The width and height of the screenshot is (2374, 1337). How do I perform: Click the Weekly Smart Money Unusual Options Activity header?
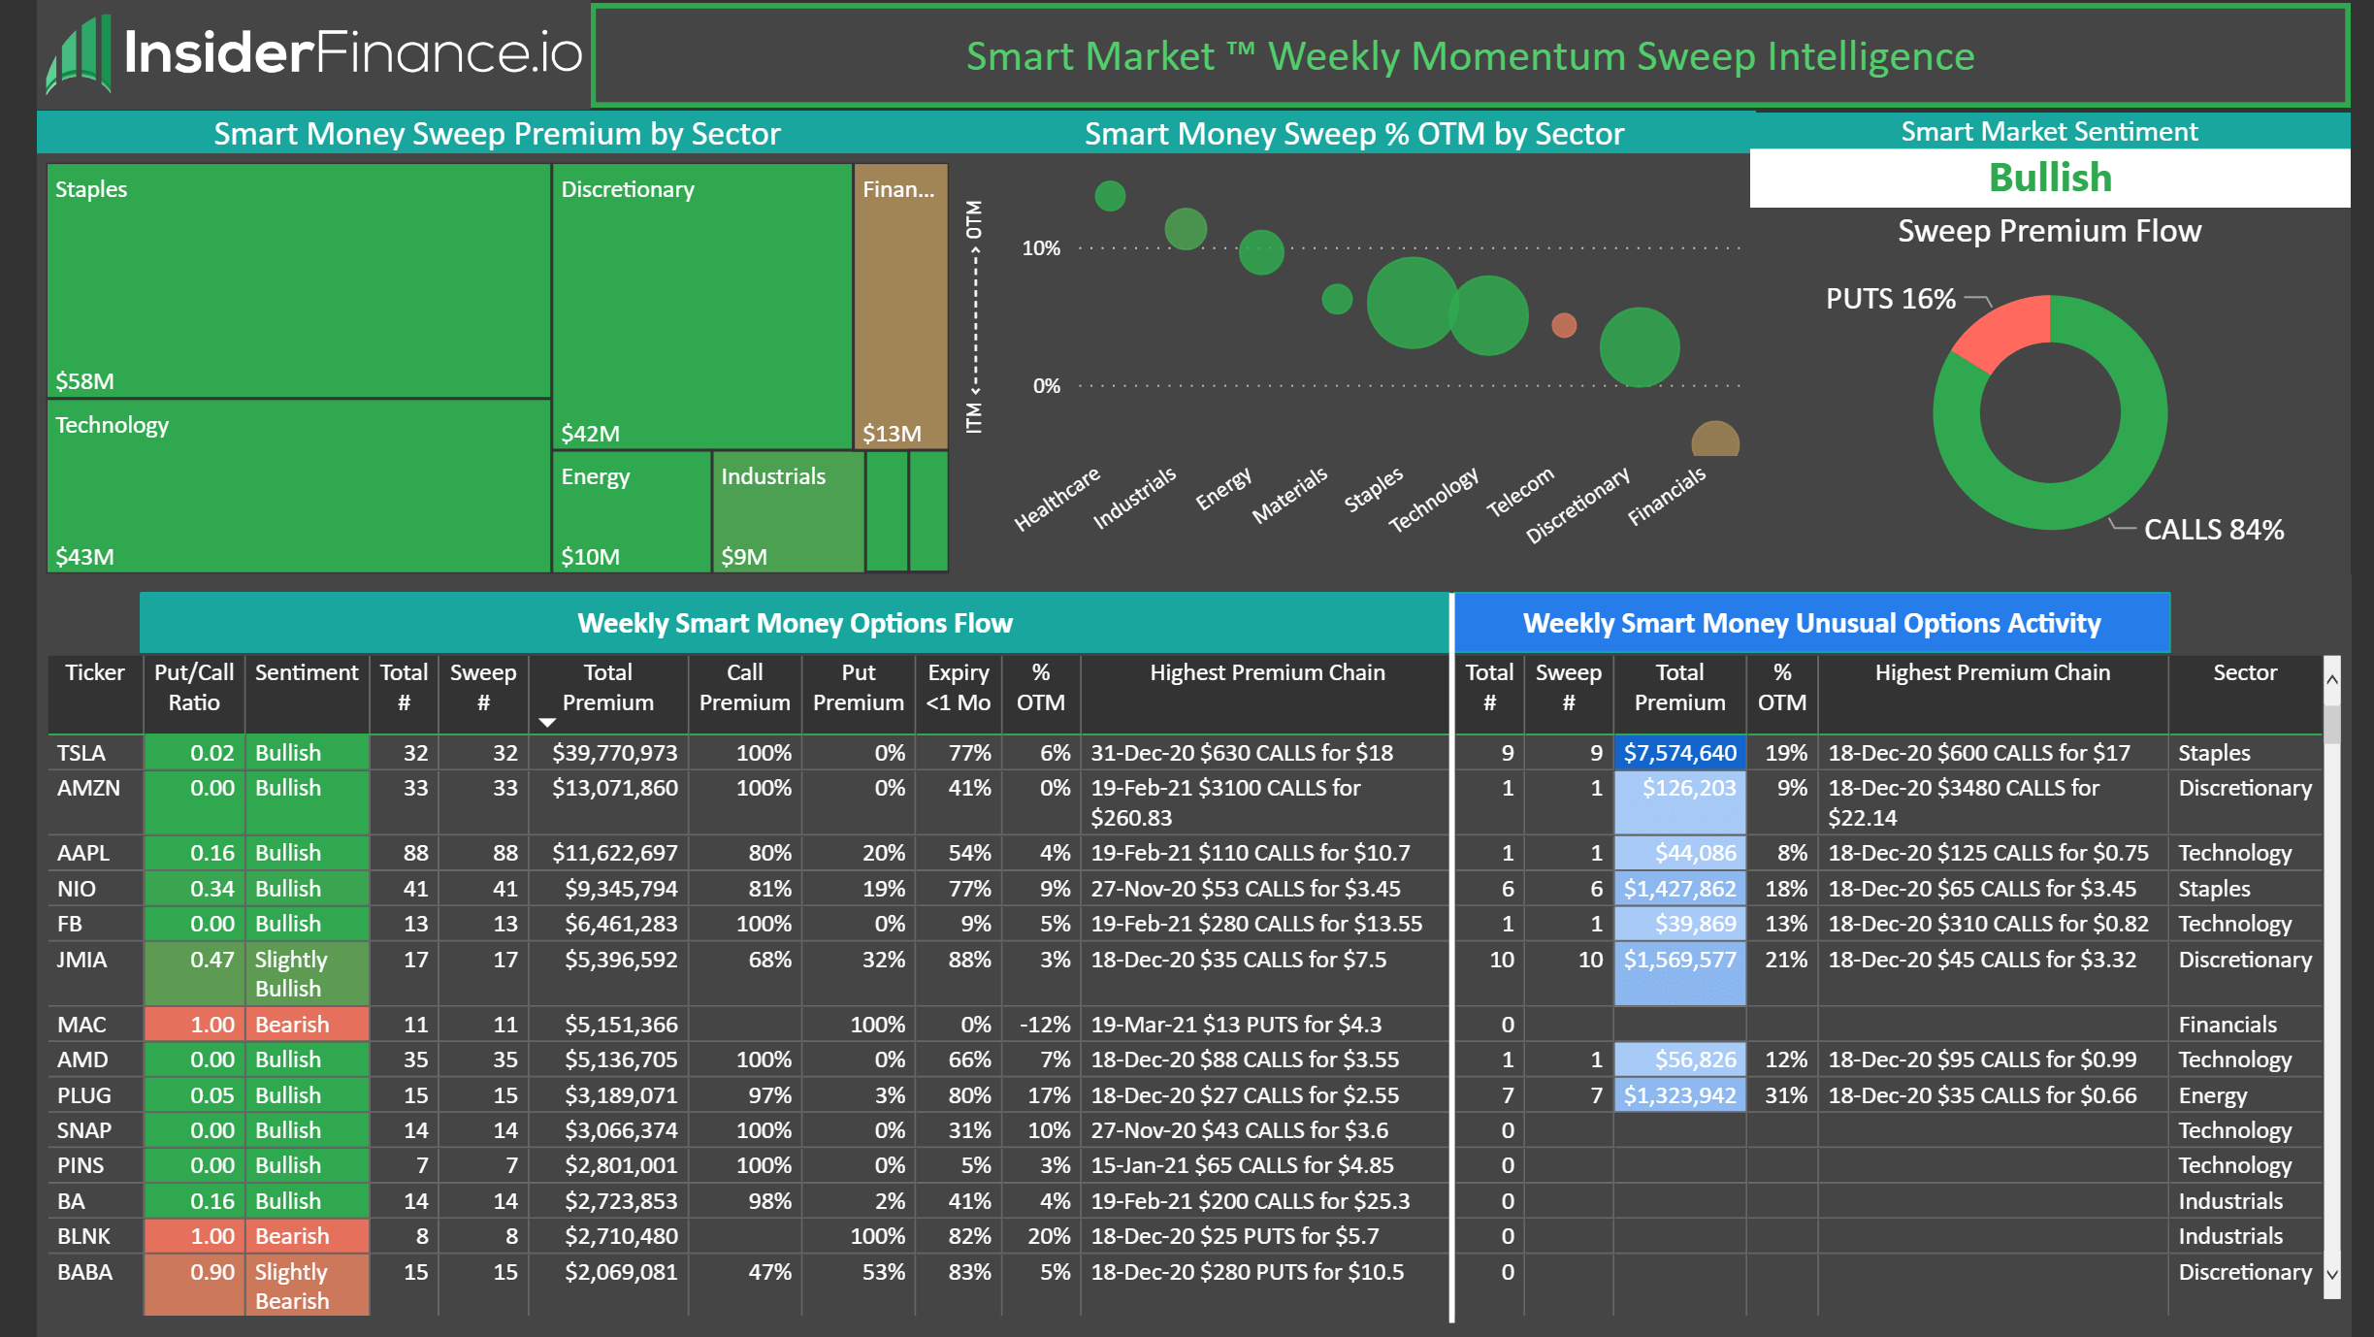tap(1811, 624)
